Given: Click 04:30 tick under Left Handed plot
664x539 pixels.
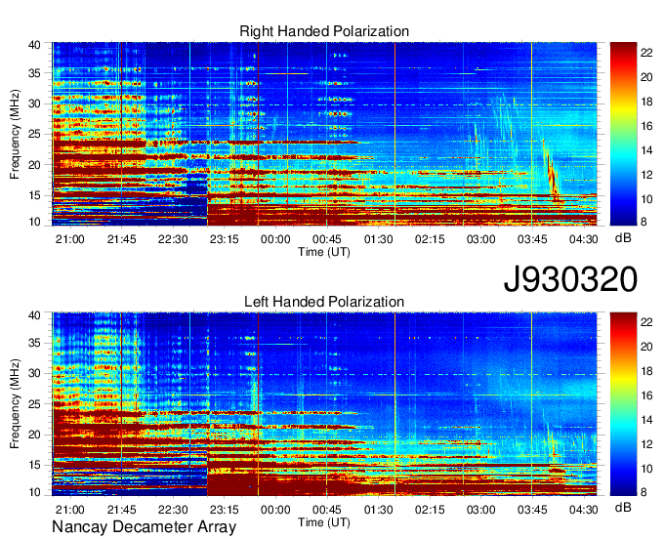Looking at the screenshot, I should (x=584, y=510).
